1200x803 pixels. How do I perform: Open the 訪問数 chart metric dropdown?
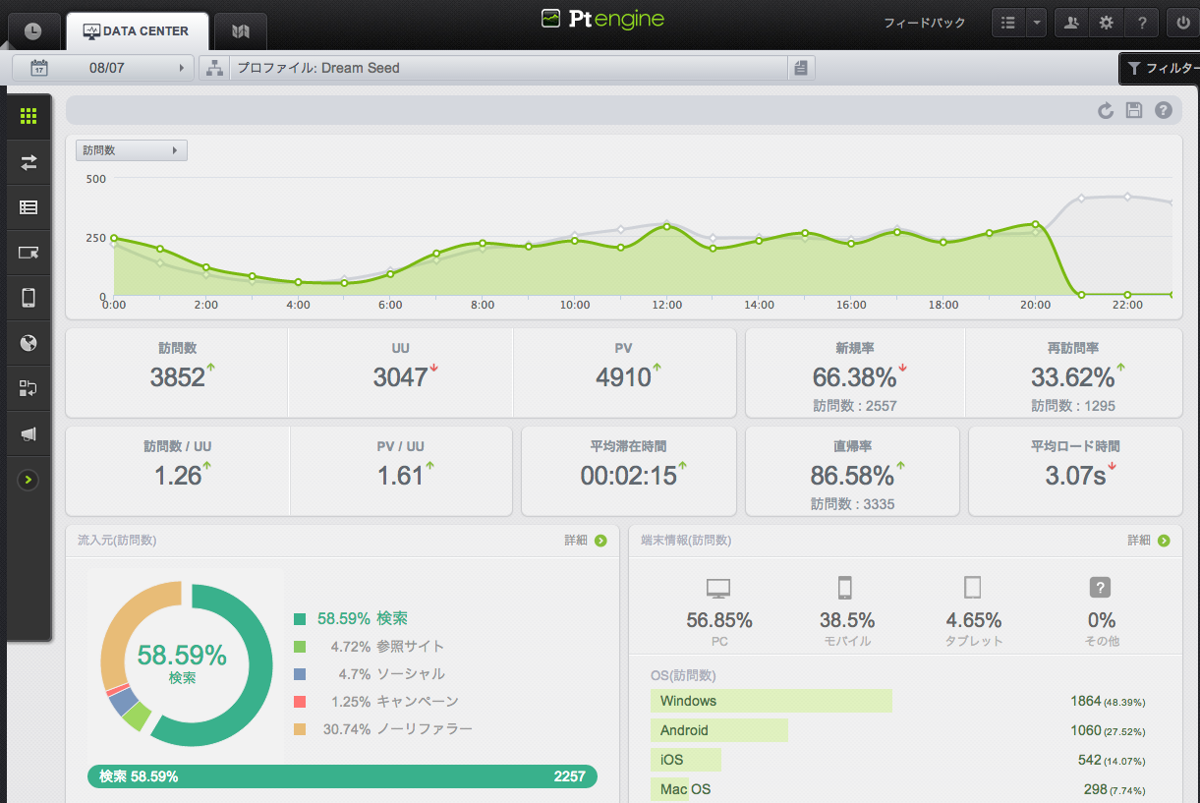coord(132,150)
